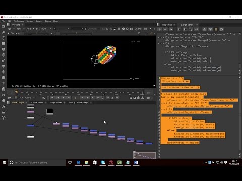Open the RGB display channel dropdown

[x=30, y=29]
